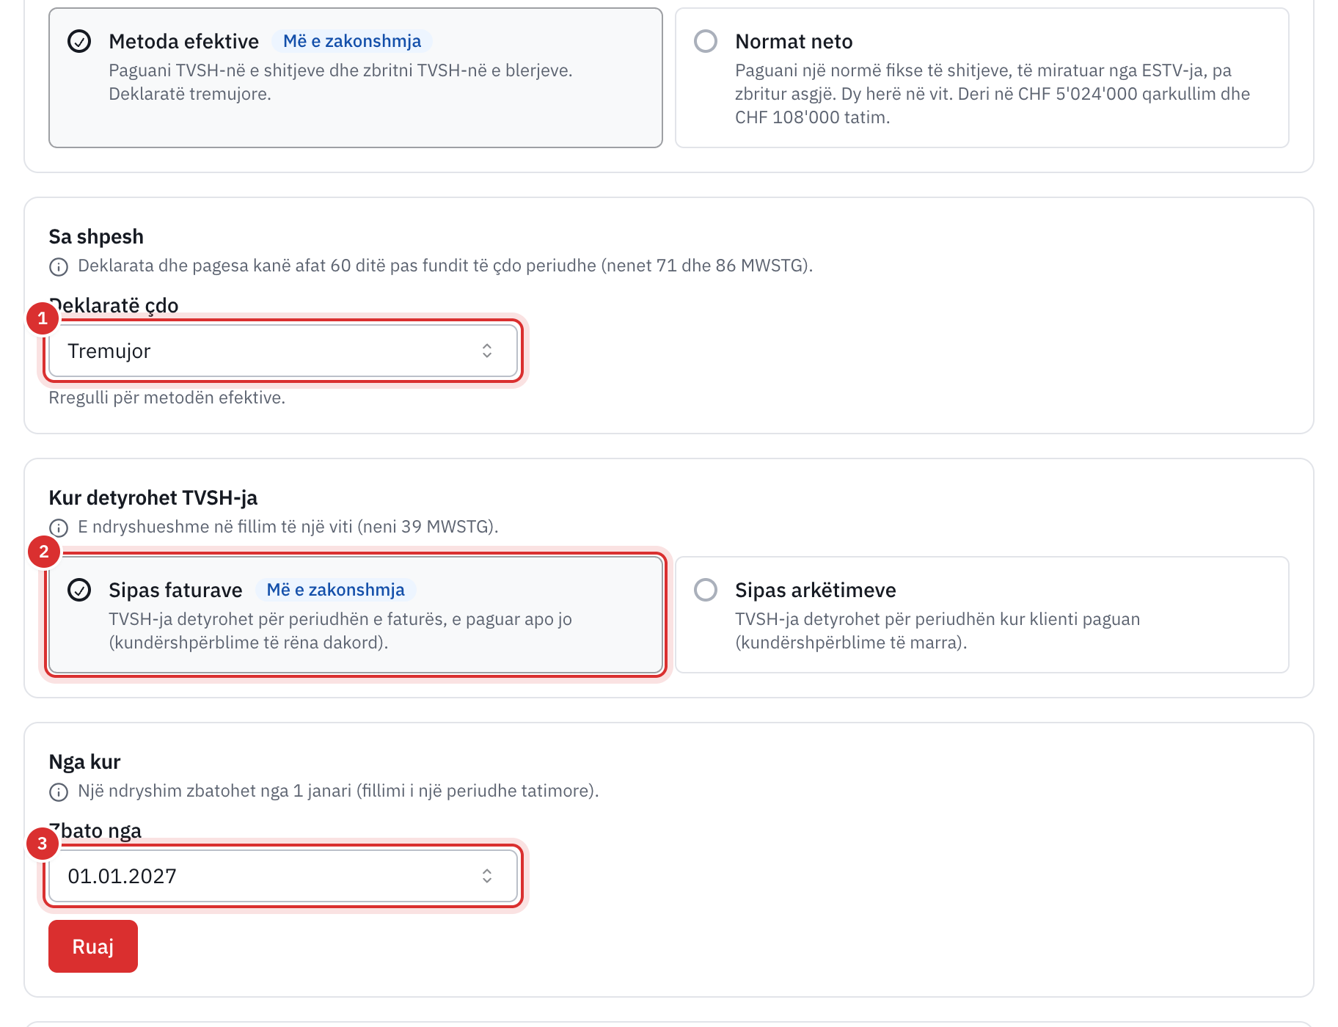Click info icon next to neni 39 MWSTG
Viewport: 1338px width, 1027px height.
pos(59,527)
